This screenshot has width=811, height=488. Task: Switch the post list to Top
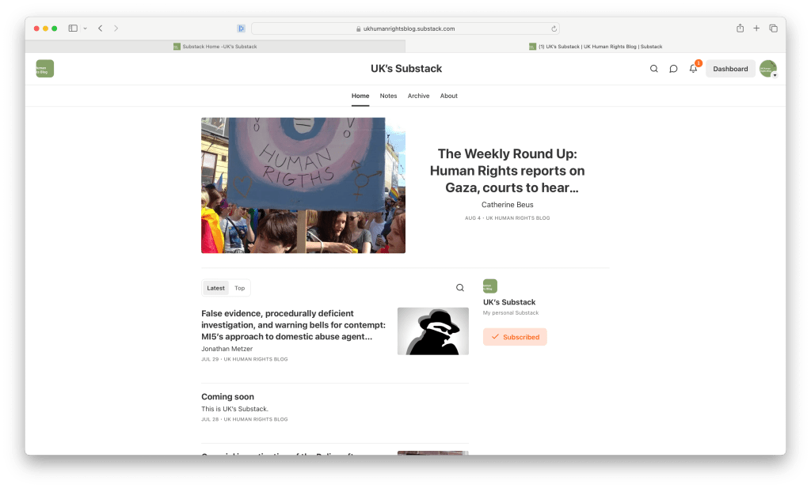pos(239,288)
